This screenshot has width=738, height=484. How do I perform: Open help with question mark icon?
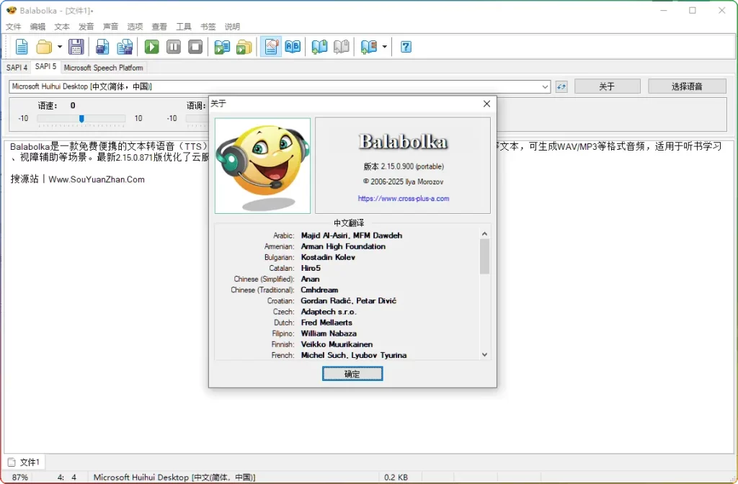[x=406, y=47]
